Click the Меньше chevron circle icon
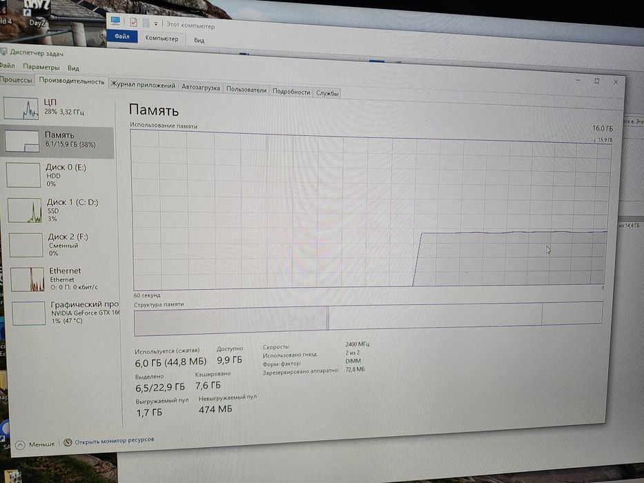This screenshot has height=483, width=644. pyautogui.click(x=20, y=444)
